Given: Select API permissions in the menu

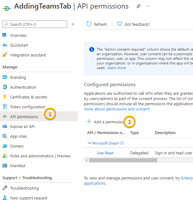Looking at the screenshot, I should click(24, 117).
